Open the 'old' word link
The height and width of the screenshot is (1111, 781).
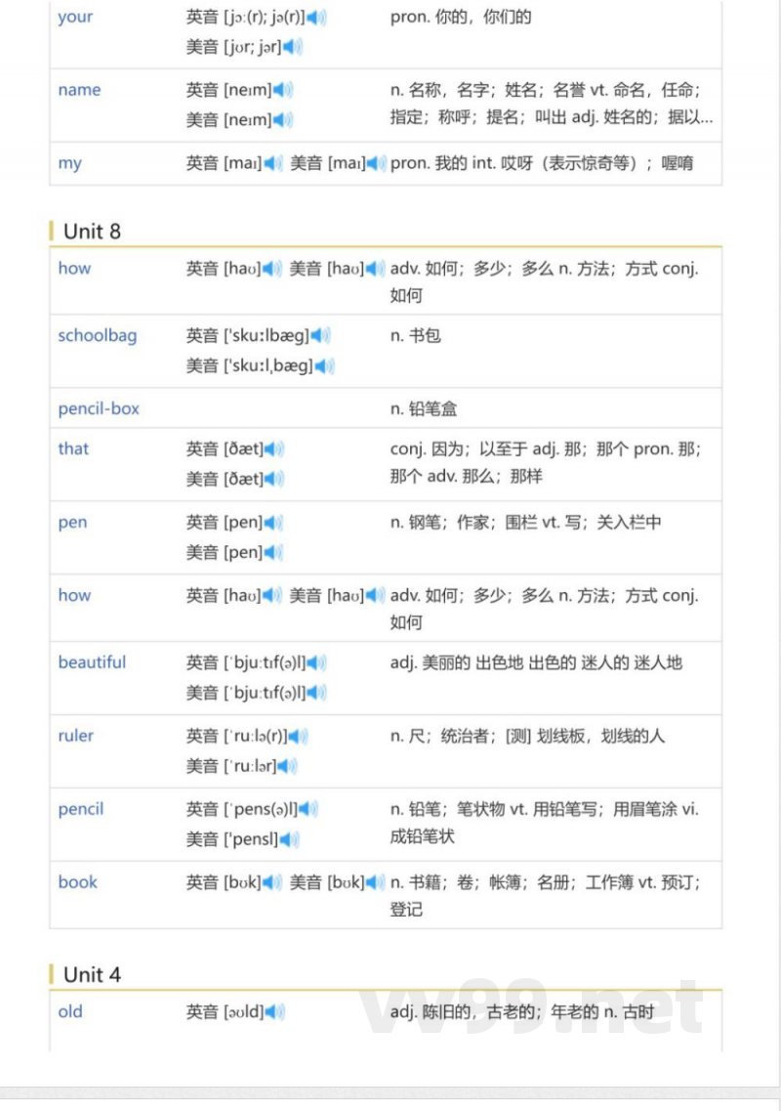click(x=70, y=1011)
